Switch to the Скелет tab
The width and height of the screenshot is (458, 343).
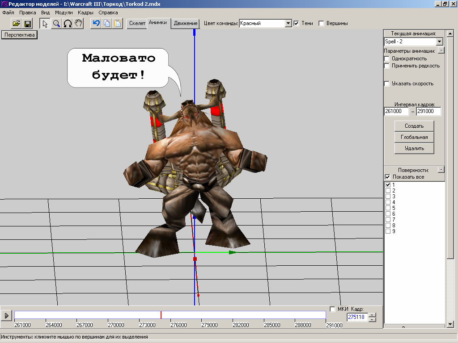tap(137, 23)
